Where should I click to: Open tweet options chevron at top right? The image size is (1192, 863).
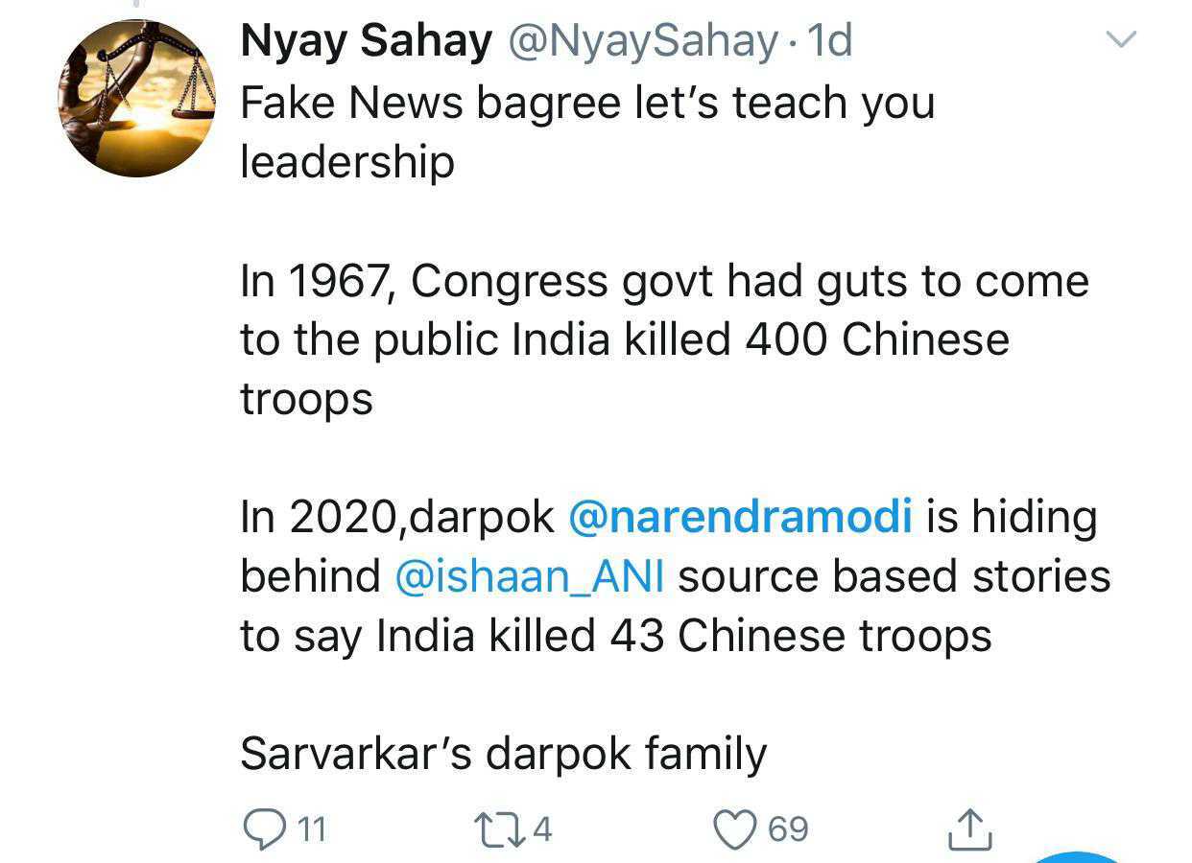(1121, 39)
